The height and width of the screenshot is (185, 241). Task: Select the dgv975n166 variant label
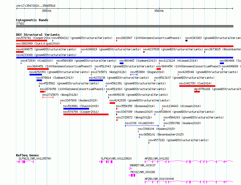pos(217,89)
